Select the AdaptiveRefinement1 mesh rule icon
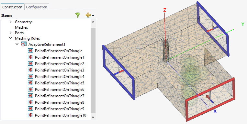The image size is (247, 124). [24, 44]
